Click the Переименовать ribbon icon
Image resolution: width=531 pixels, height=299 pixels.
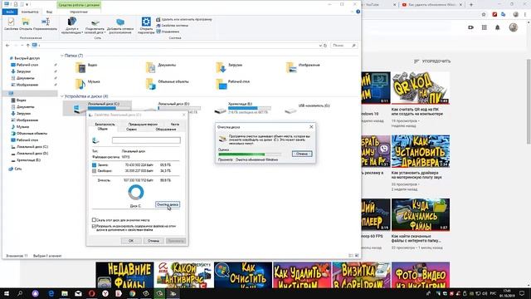coord(46,24)
